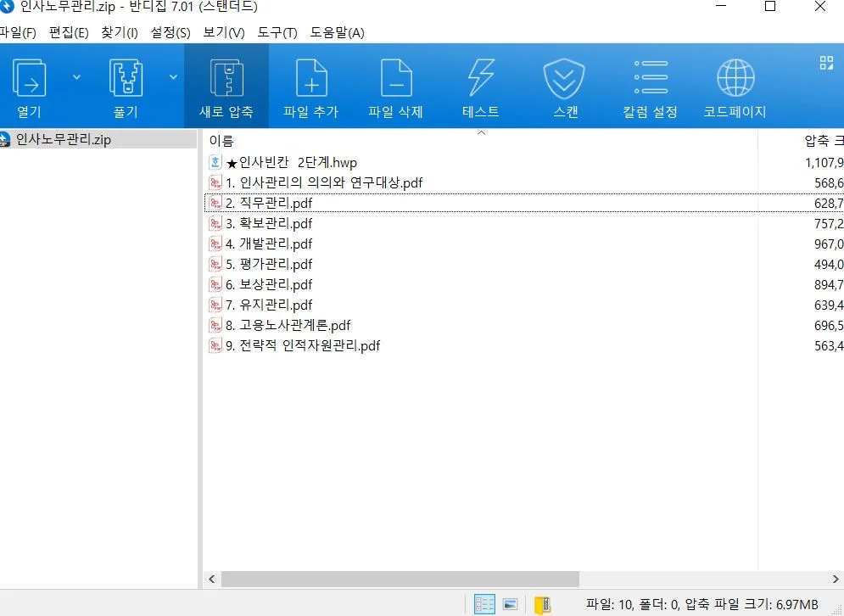The width and height of the screenshot is (844, 616).
Task: Open column configuration via 칼럼 설정
Action: click(649, 85)
